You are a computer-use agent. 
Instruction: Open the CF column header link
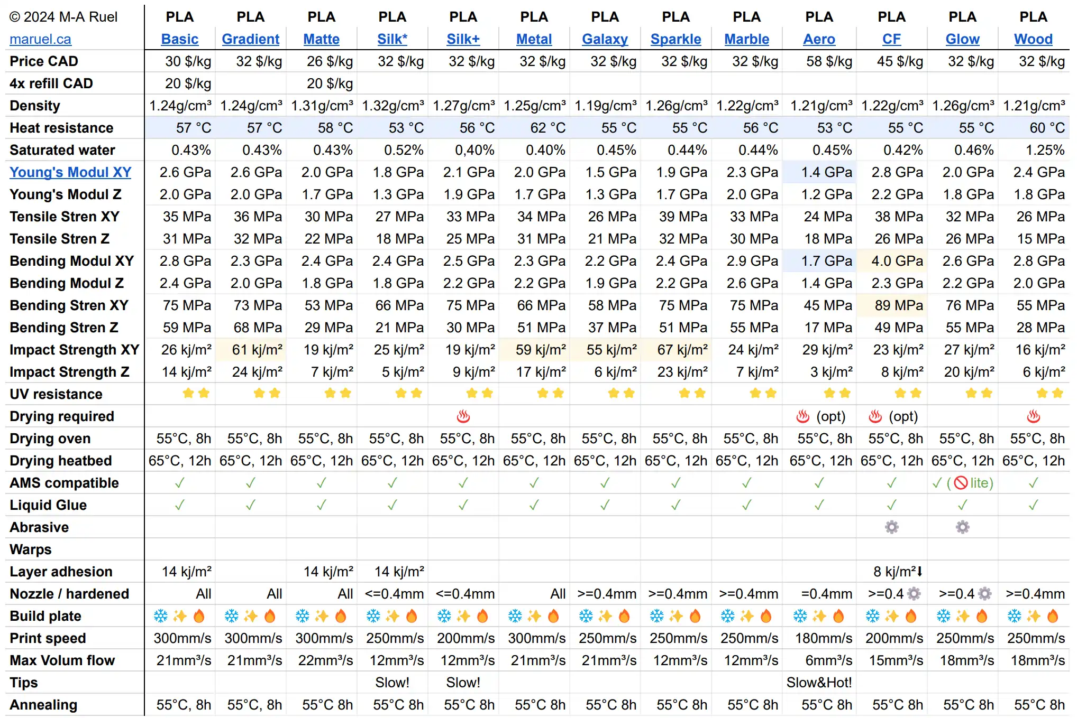pyautogui.click(x=891, y=39)
